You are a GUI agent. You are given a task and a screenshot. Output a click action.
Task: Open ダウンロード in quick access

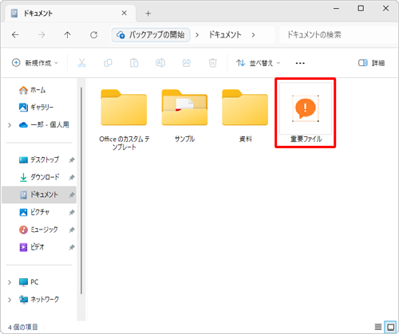(39, 177)
